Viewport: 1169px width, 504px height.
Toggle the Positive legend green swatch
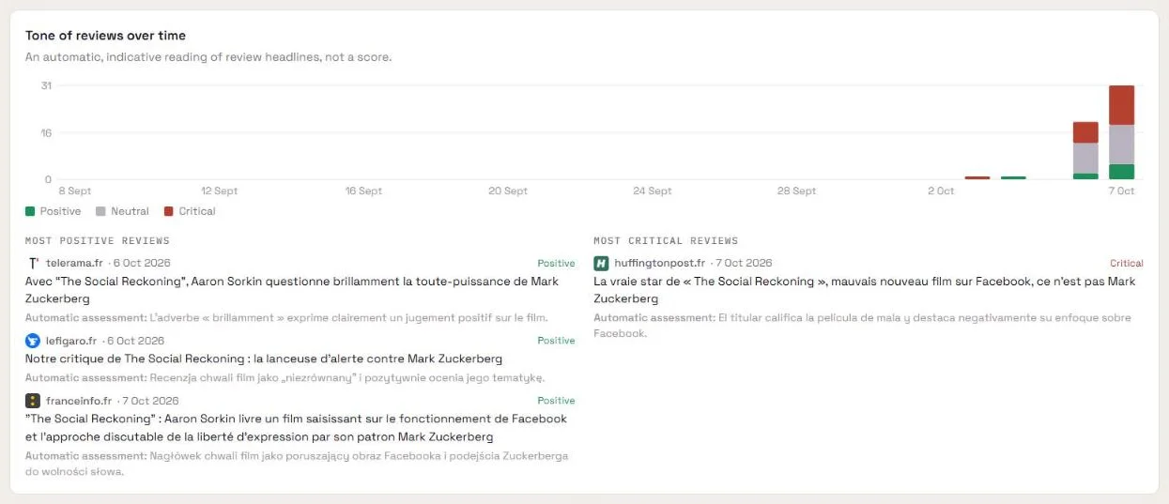point(30,211)
